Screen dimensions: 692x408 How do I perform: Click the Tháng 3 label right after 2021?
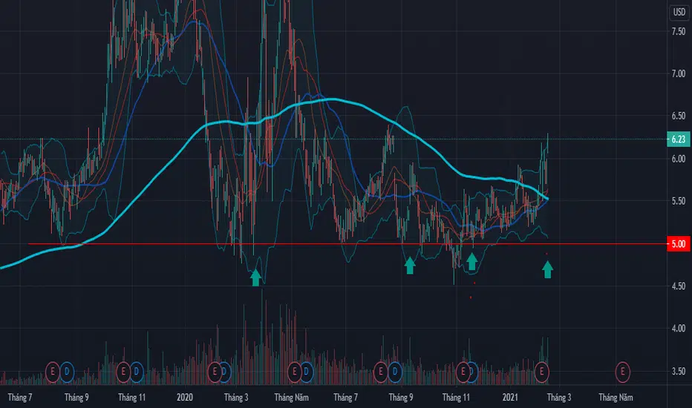click(x=558, y=398)
